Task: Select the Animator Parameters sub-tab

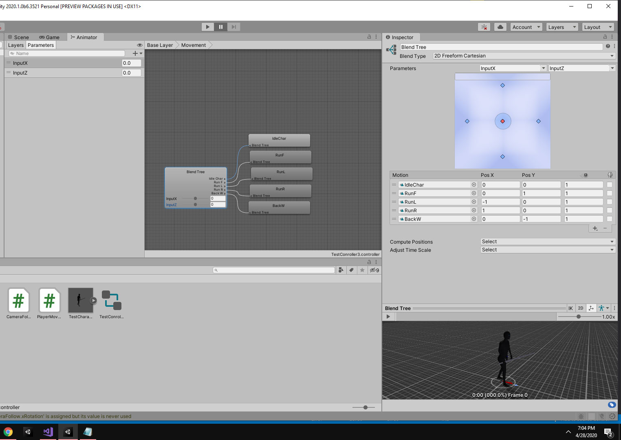Action: click(x=41, y=45)
